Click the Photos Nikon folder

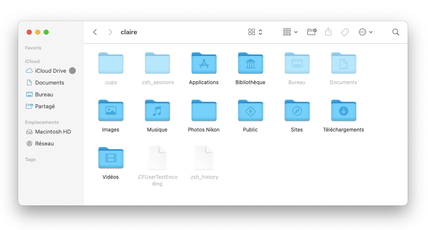point(204,111)
